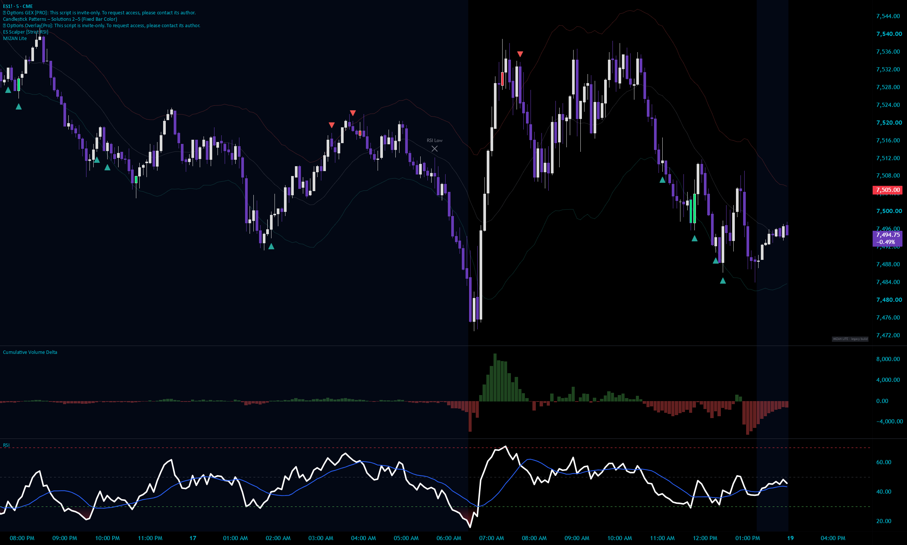Click the 01:00 AM time axis label
Viewport: 907px width, 545px height.
(x=235, y=538)
